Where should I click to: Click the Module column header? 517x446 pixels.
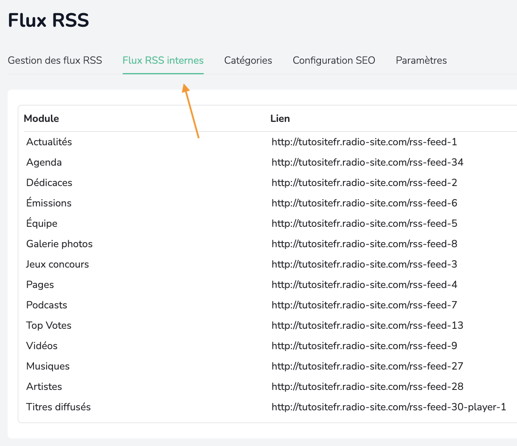point(41,119)
